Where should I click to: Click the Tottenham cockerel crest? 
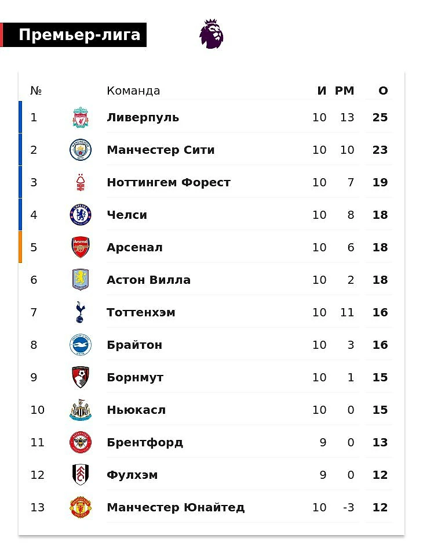coord(80,312)
